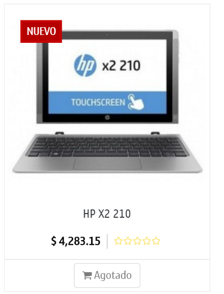Click the second rating star
The width and height of the screenshot is (224, 294).
click(x=128, y=241)
